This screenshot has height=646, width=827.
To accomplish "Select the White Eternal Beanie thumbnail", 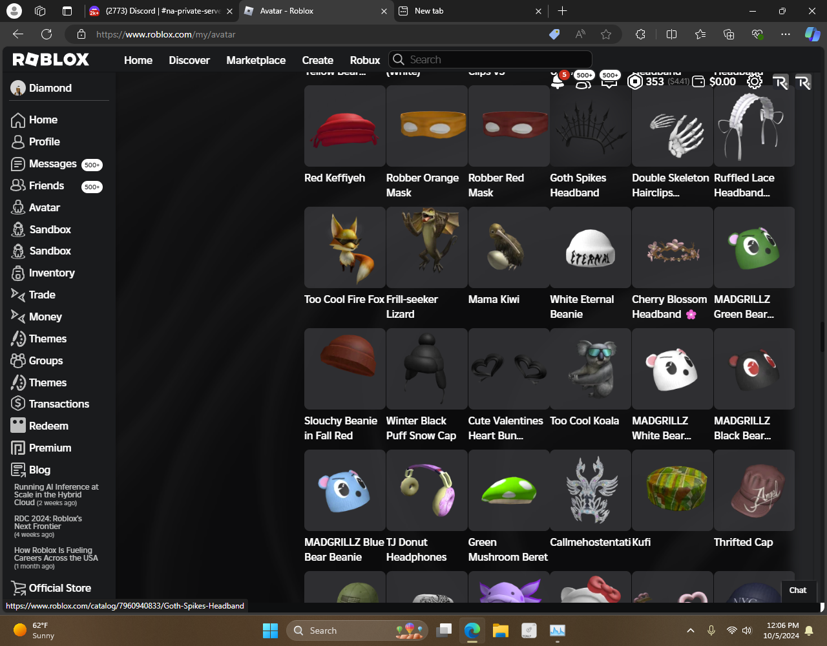I will coord(591,247).
